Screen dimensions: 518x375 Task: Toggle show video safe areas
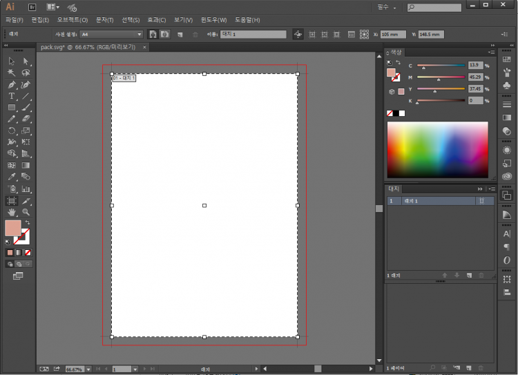coord(336,34)
